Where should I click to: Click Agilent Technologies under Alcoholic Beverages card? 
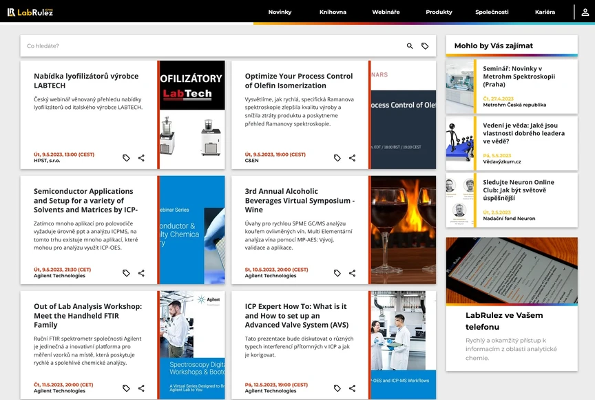click(270, 276)
